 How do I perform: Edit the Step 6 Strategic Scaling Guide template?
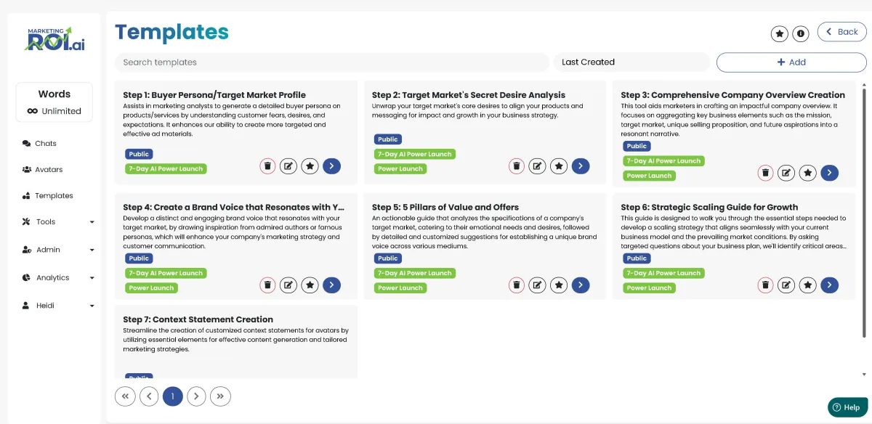coord(786,285)
